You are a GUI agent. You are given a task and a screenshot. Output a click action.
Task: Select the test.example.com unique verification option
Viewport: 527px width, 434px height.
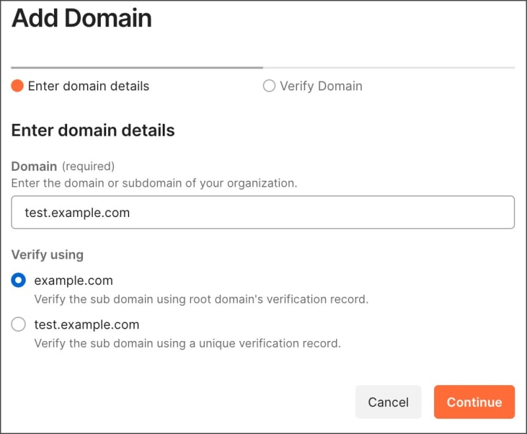[x=18, y=325]
